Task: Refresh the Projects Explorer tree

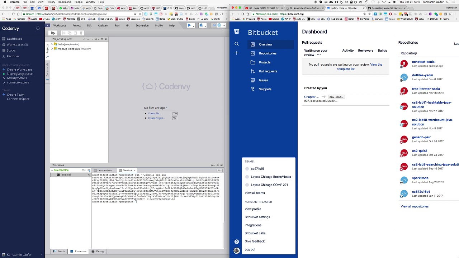Action: tap(84, 39)
